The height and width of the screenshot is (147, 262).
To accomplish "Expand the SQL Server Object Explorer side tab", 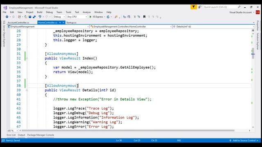I will [x=4, y=34].
